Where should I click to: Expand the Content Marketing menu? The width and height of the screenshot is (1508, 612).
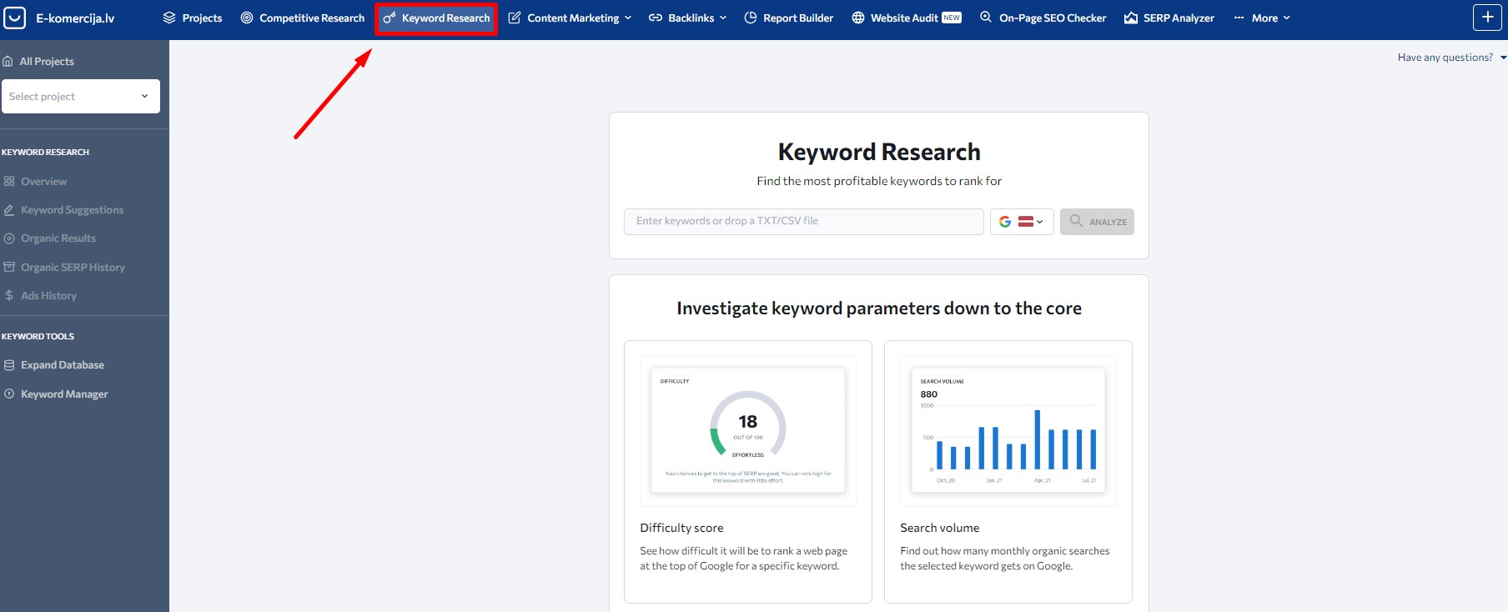tap(571, 18)
